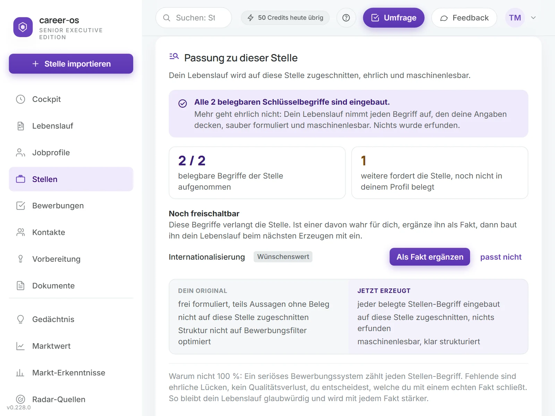
Task: Click the Markt-Erkenntnisse bar chart icon
Action: (x=20, y=373)
